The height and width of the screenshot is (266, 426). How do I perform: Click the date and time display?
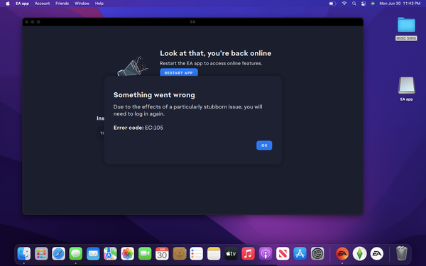pos(400,4)
